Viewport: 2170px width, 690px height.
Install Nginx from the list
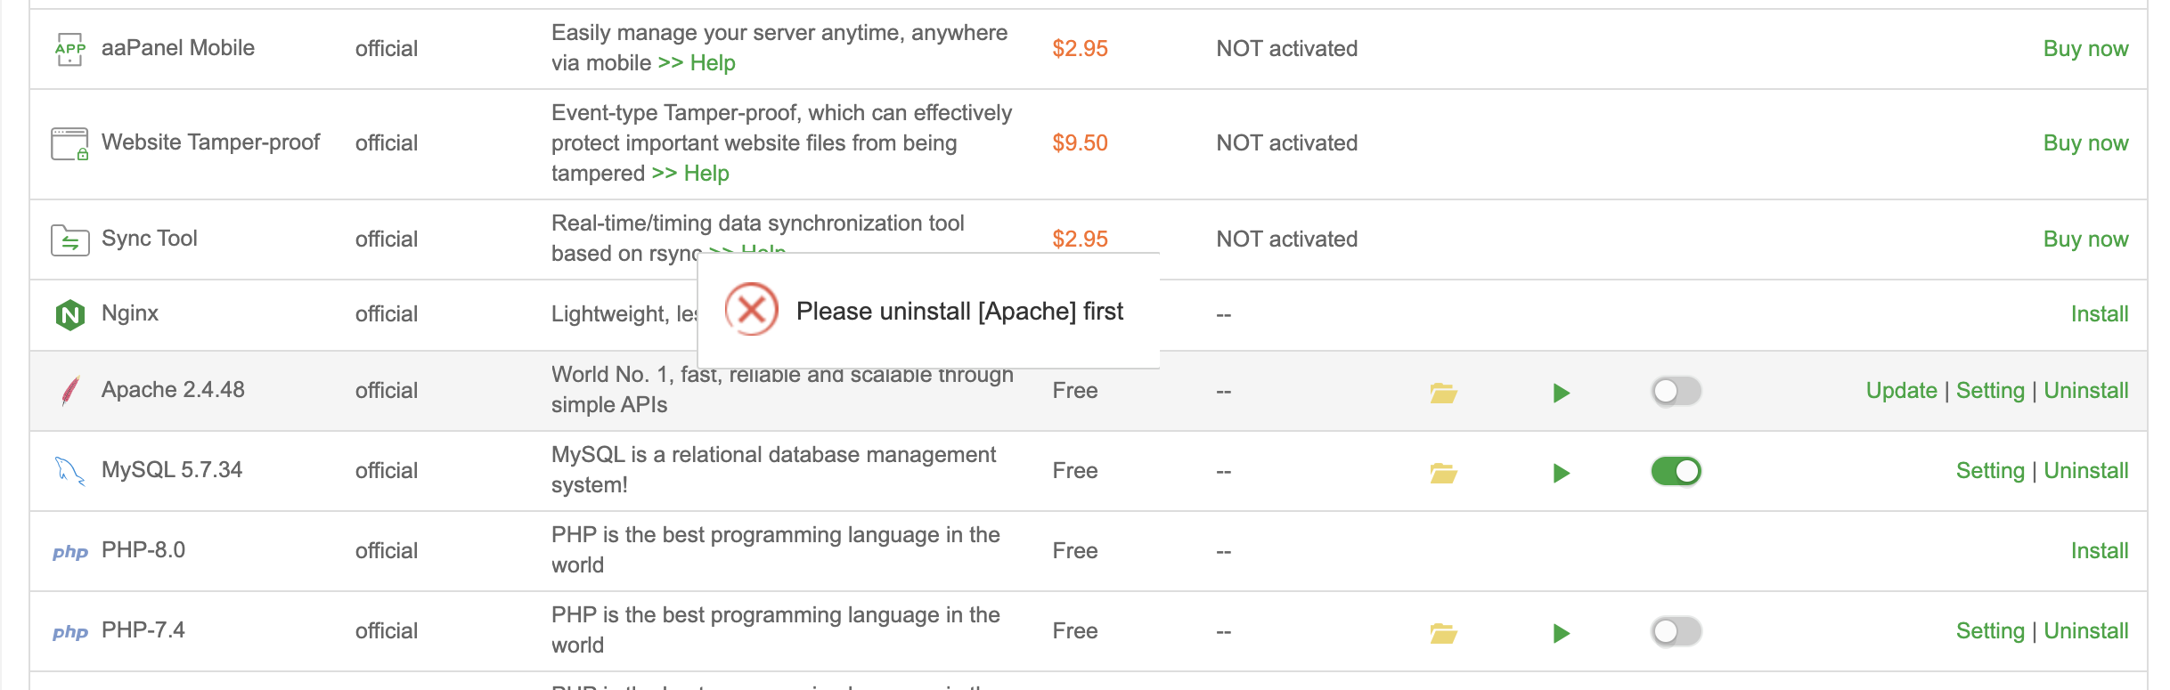[x=2099, y=314]
